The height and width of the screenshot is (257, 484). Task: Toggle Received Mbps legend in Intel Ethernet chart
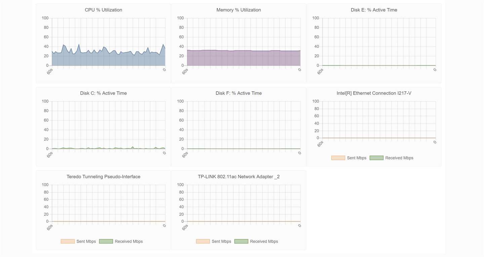pyautogui.click(x=391, y=158)
